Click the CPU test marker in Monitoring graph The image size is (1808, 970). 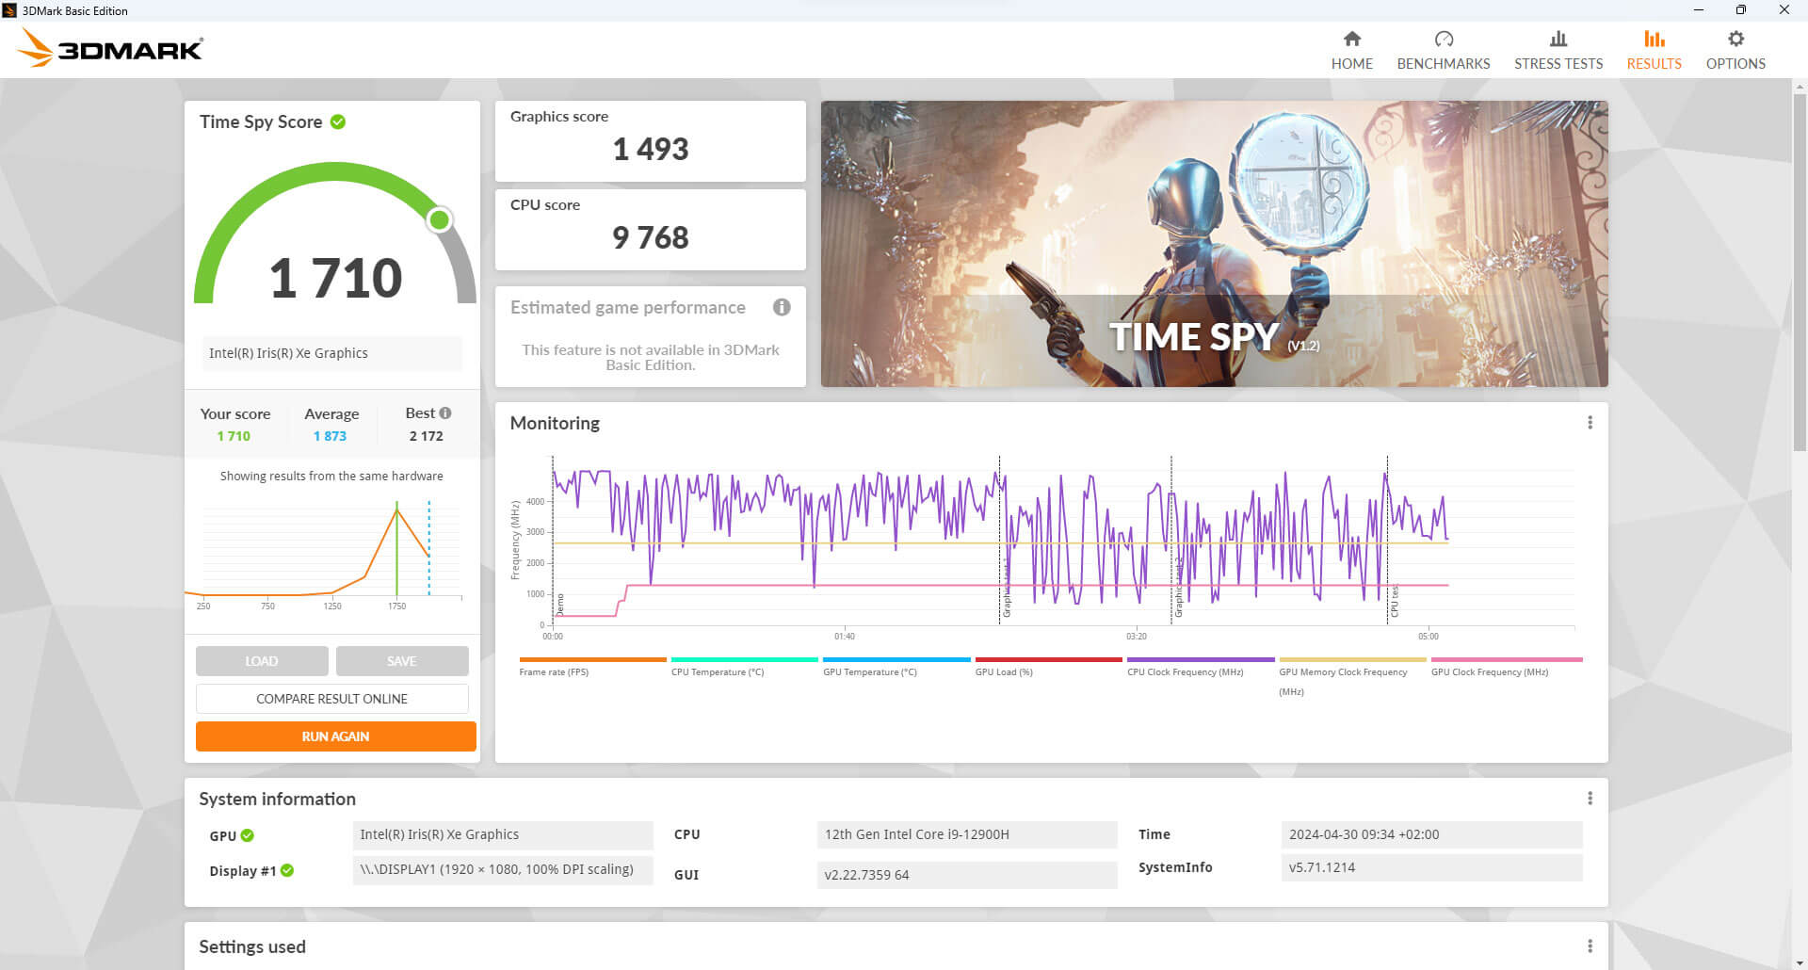pyautogui.click(x=1395, y=601)
